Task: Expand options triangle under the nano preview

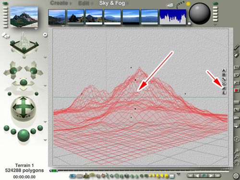Action: pyautogui.click(x=36, y=29)
